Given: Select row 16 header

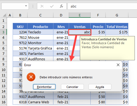Looking at the screenshot, I should (4, 102).
